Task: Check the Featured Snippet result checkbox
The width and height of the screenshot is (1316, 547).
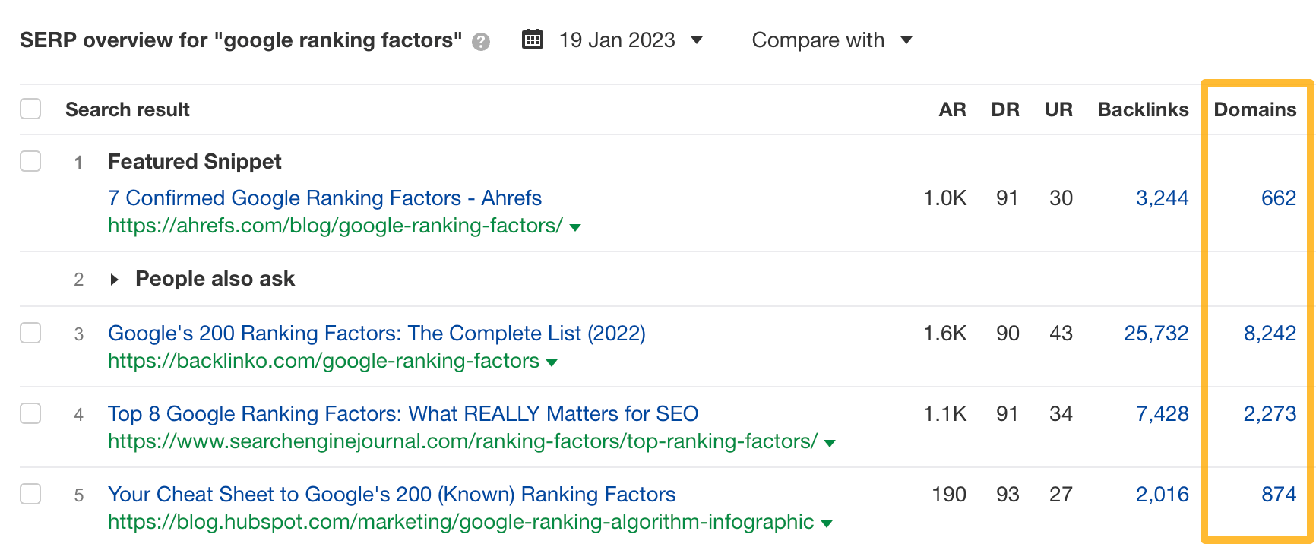Action: [30, 161]
